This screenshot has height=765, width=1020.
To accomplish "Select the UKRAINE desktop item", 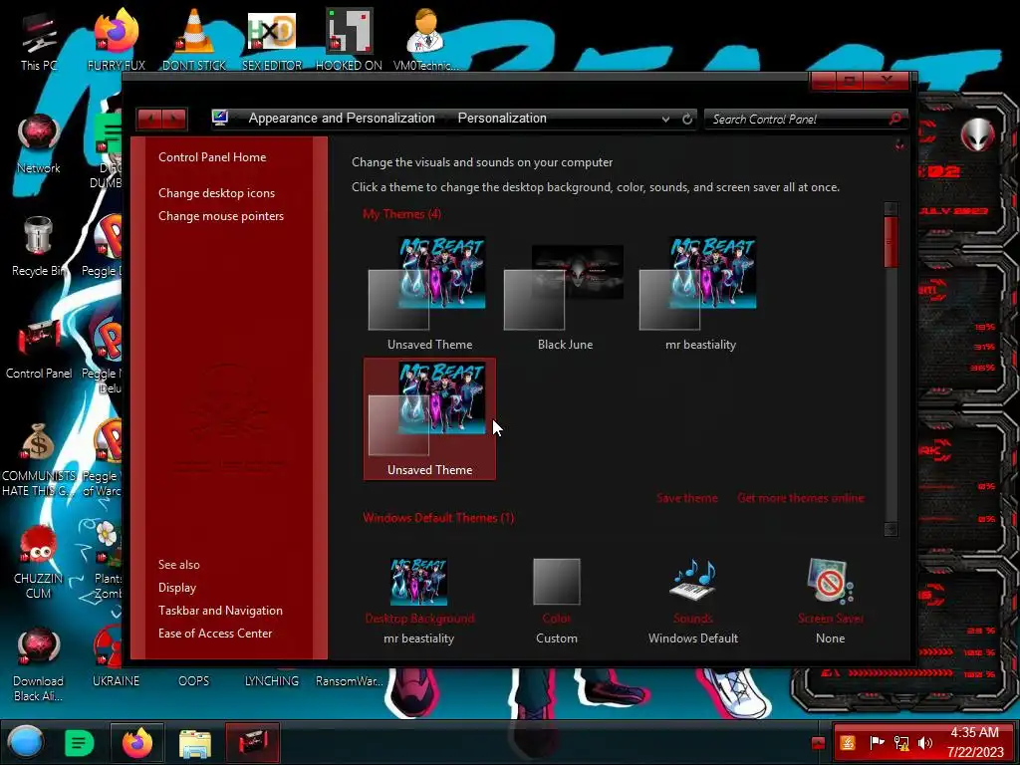I will click(x=116, y=681).
